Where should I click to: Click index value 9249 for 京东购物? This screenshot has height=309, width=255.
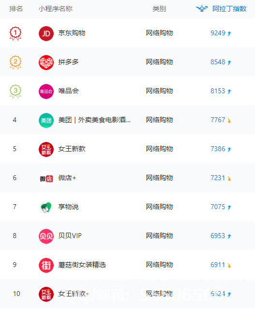tap(218, 33)
